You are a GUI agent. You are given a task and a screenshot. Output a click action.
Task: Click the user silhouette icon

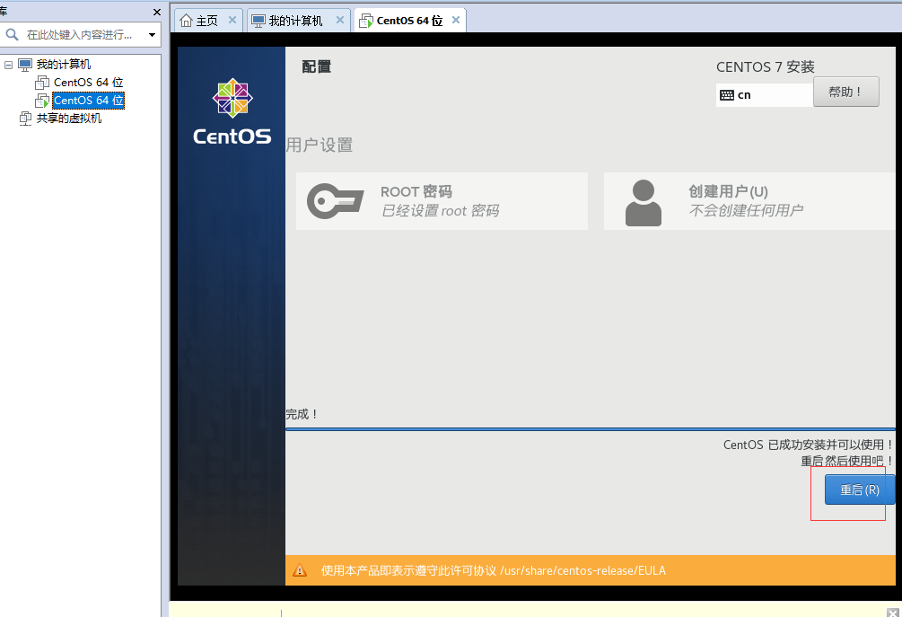[x=644, y=203]
